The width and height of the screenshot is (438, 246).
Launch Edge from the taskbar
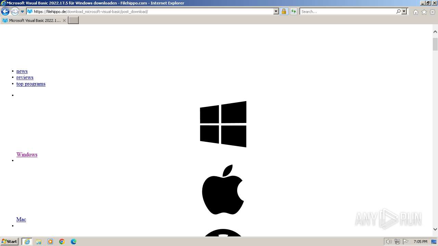[x=74, y=242]
